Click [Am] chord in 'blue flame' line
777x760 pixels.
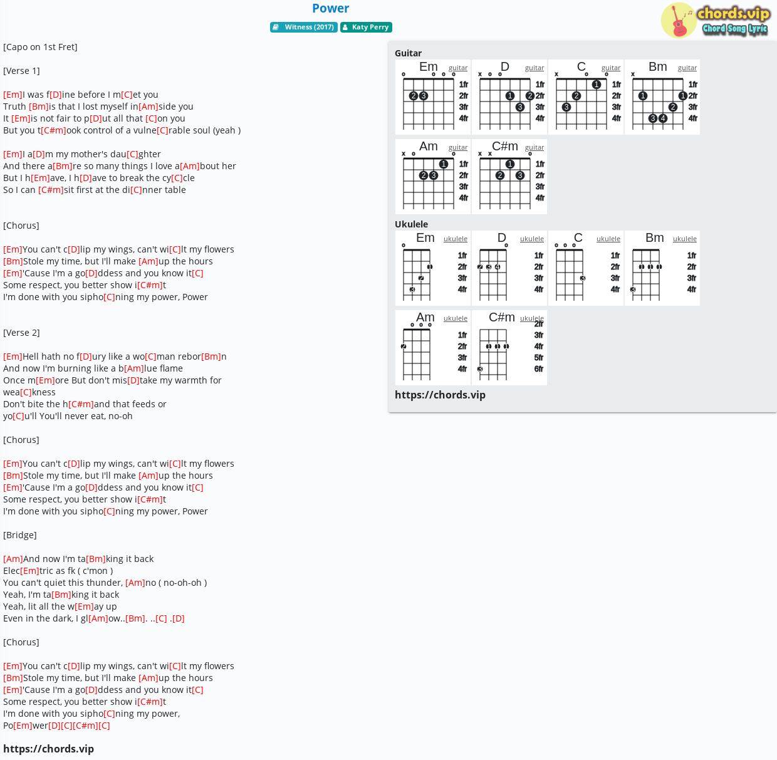(134, 368)
